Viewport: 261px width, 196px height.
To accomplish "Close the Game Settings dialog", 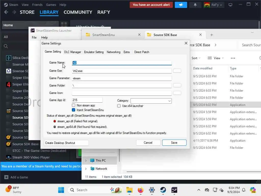I will pos(186,43).
